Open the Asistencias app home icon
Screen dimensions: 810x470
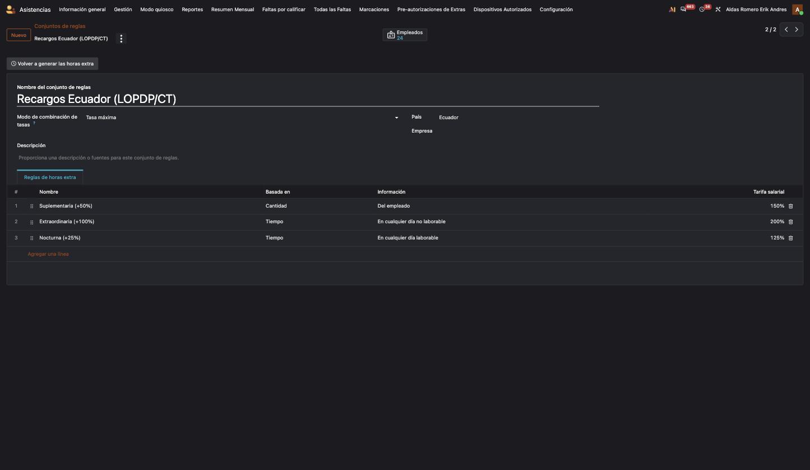click(x=11, y=10)
